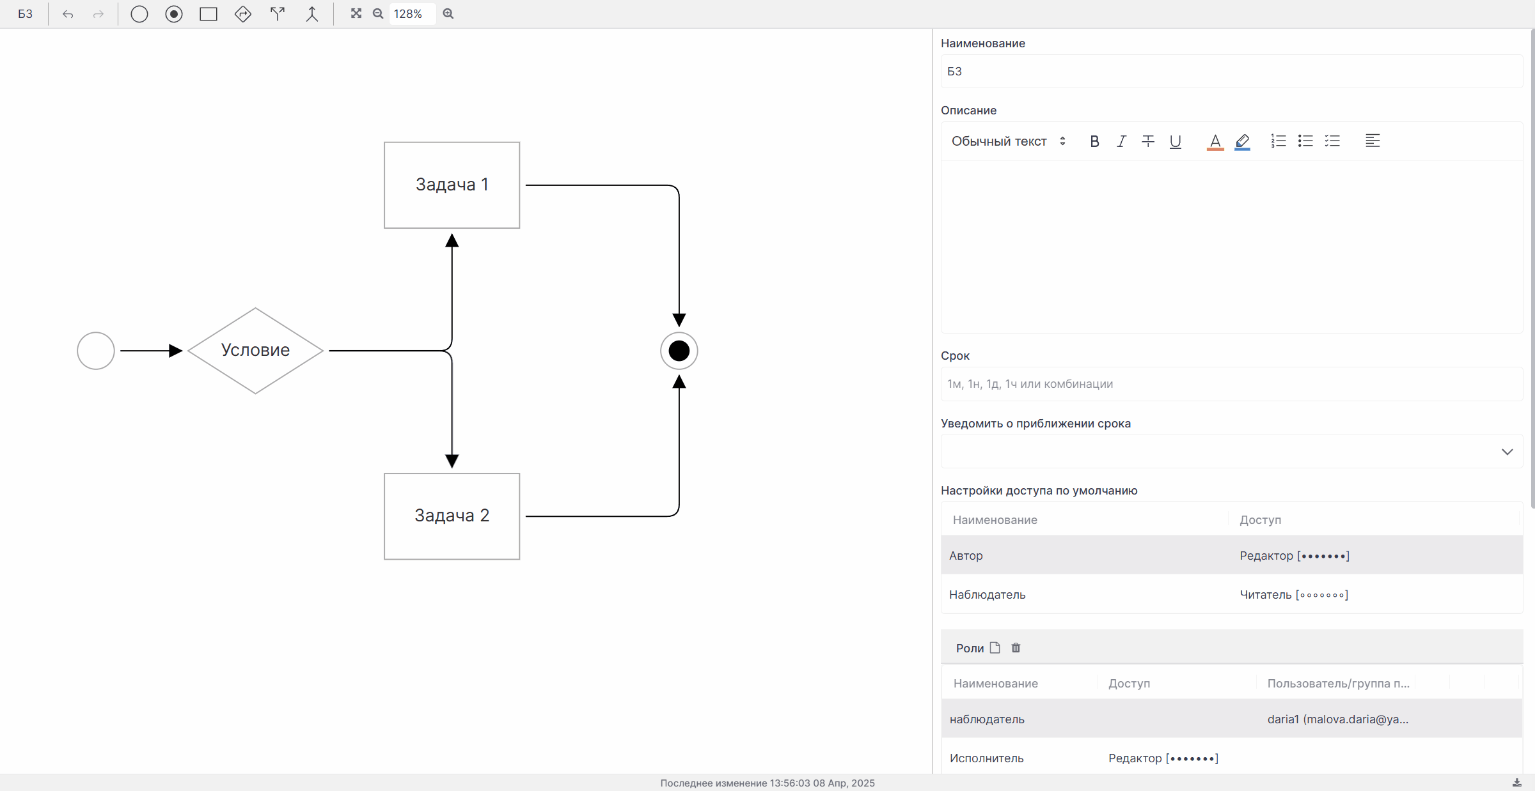This screenshot has width=1535, height=791.
Task: Click the zoom out magnifier
Action: (378, 13)
